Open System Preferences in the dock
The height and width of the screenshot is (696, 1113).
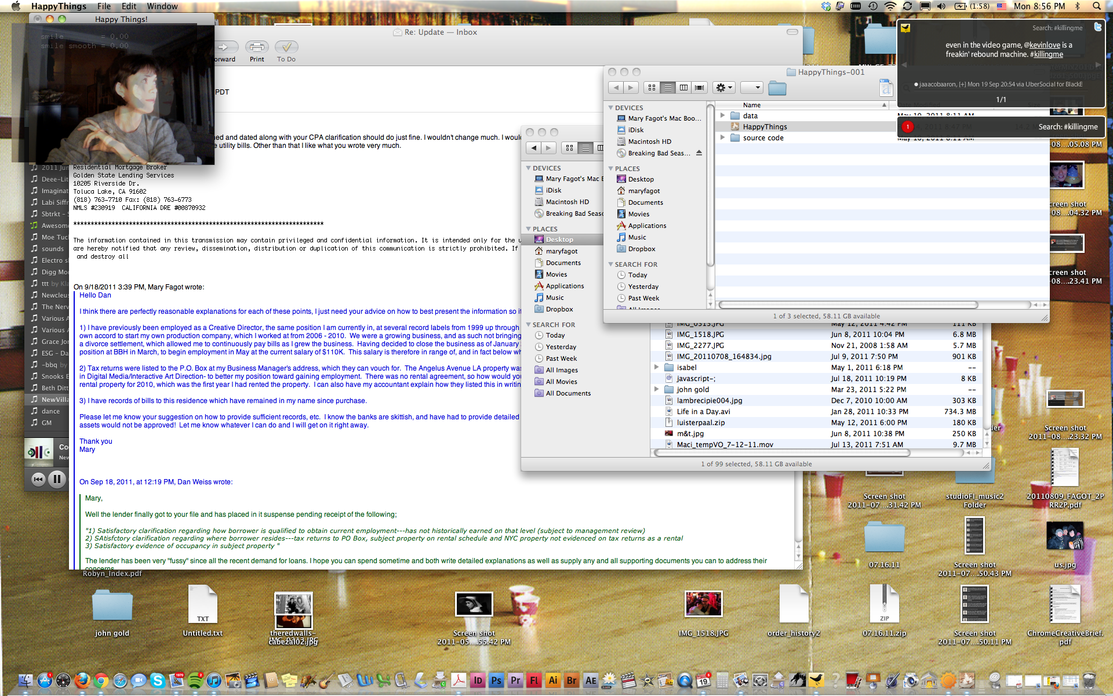tap(760, 680)
